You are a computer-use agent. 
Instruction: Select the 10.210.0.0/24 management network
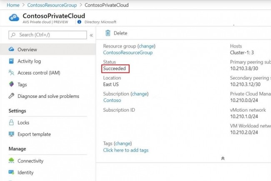(x=244, y=100)
